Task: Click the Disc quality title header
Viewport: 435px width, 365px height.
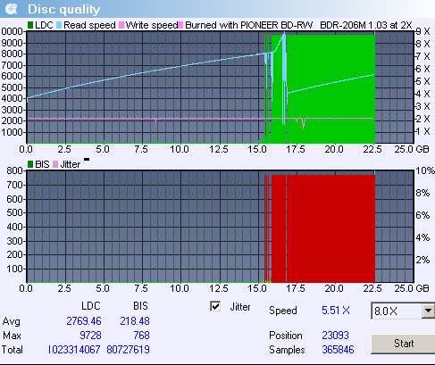Action: tap(63, 10)
